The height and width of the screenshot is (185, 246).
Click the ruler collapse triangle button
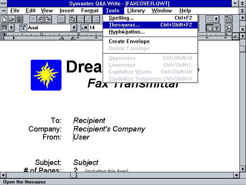coord(236,37)
